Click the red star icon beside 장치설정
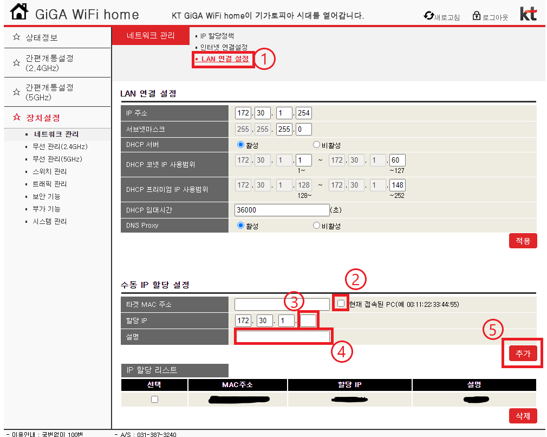The image size is (547, 437). (x=16, y=117)
